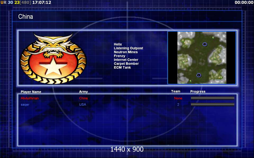Click the Team column header

tap(176, 91)
